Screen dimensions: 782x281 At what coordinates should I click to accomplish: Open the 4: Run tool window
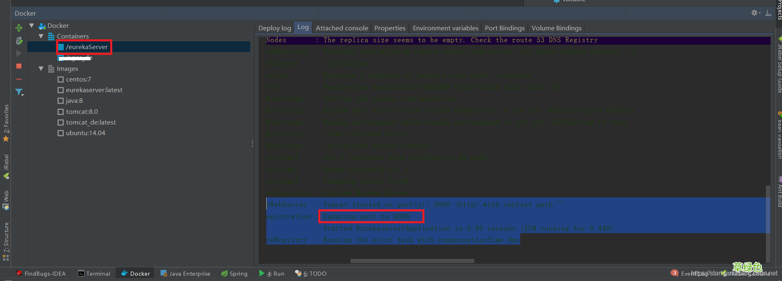click(x=272, y=274)
